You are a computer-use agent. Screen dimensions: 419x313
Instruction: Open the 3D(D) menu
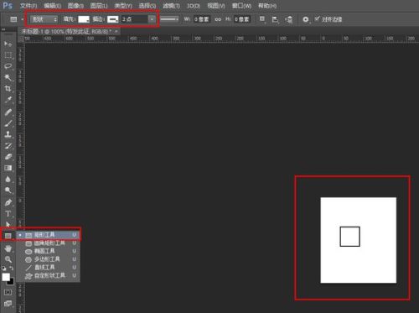194,6
